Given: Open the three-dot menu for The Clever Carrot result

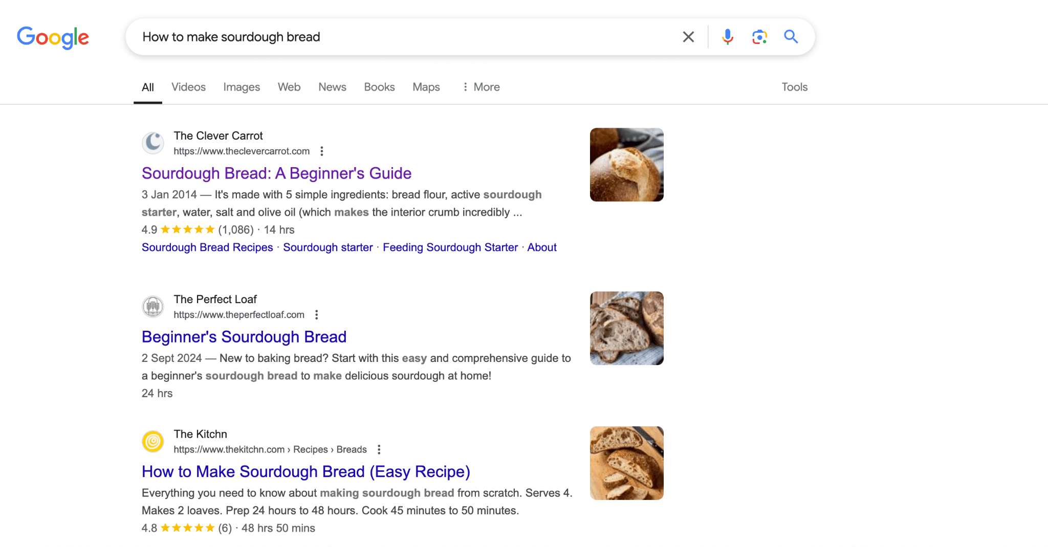Looking at the screenshot, I should tap(322, 151).
